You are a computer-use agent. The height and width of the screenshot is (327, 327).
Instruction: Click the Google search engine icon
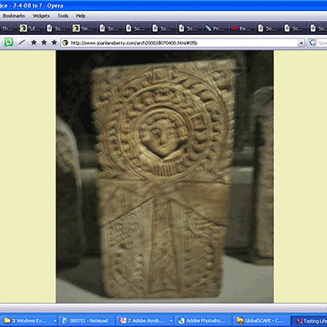(x=313, y=43)
